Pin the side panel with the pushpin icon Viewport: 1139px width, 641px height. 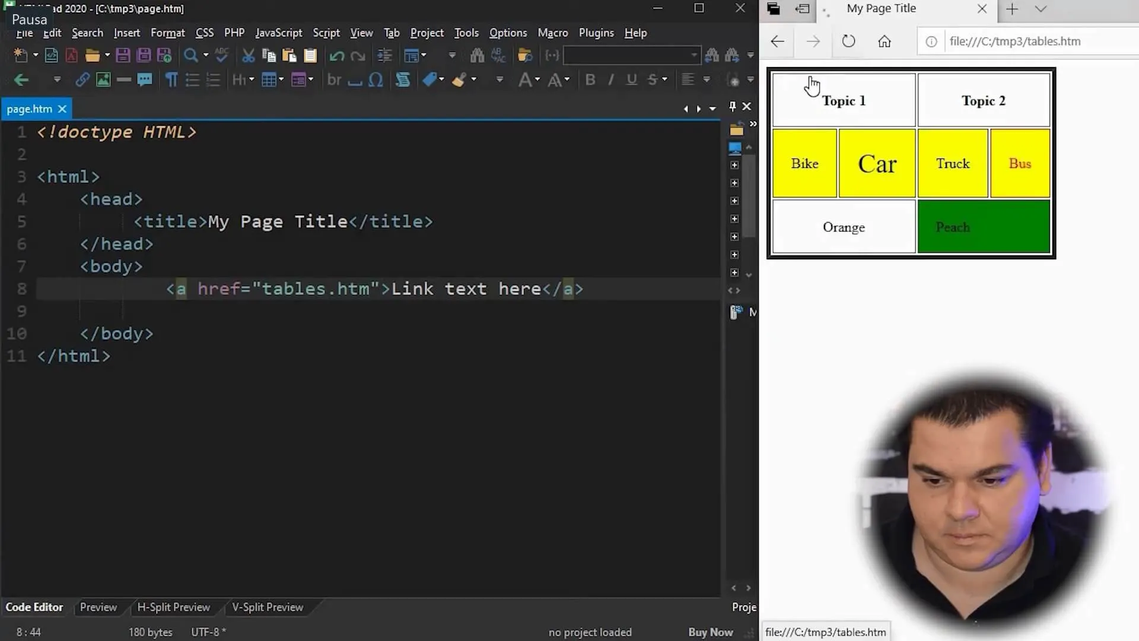pos(732,106)
